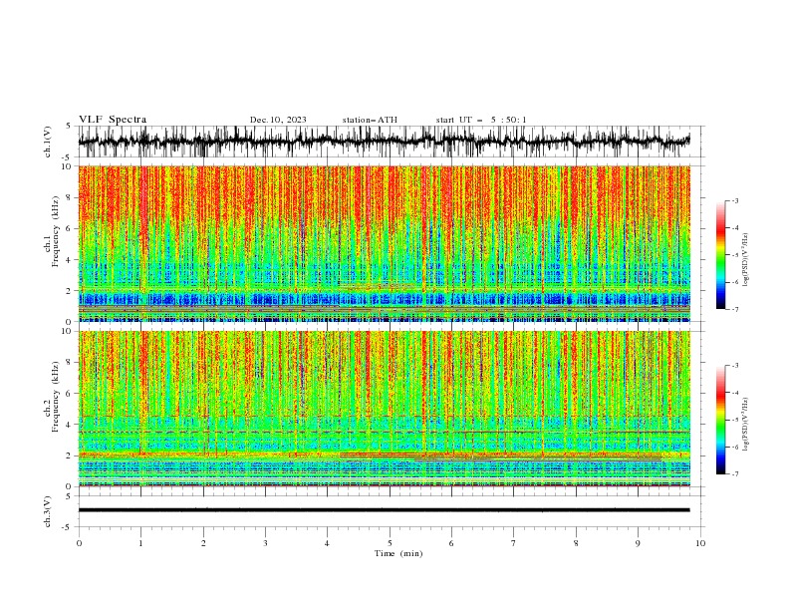Click the ch.2 color bar "log(PSD)" label

(x=746, y=425)
